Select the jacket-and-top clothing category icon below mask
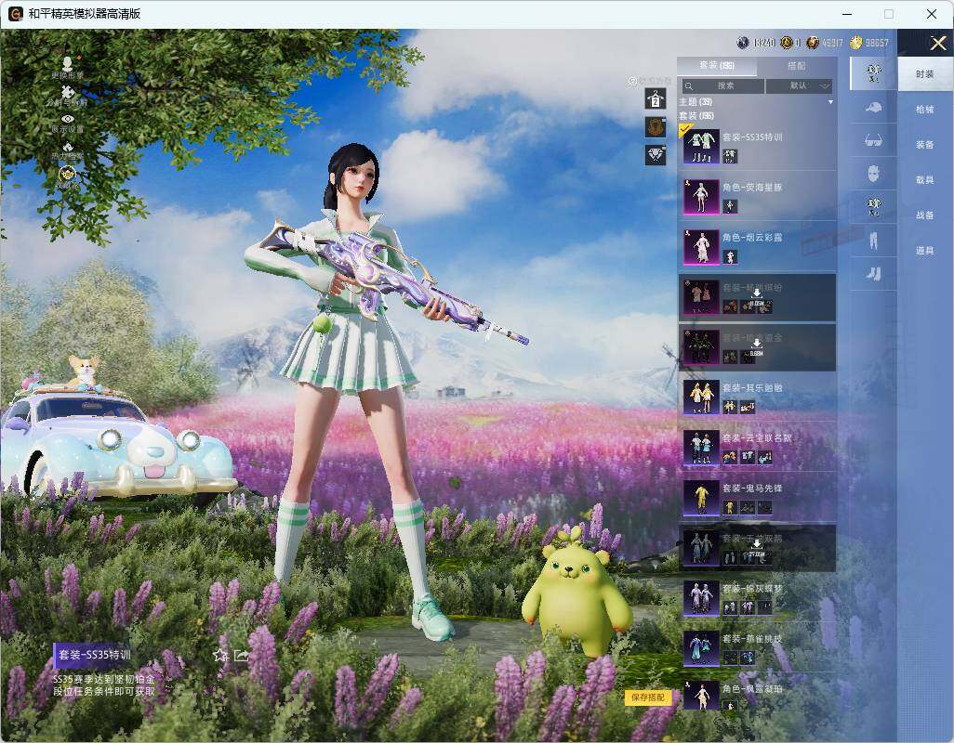 (874, 206)
